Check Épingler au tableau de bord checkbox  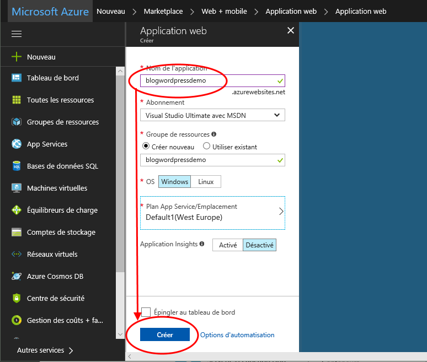point(146,312)
